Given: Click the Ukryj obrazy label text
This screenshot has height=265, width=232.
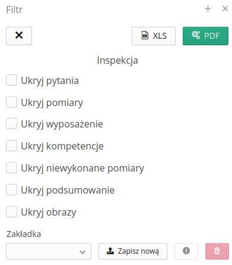Looking at the screenshot, I should (49, 213).
